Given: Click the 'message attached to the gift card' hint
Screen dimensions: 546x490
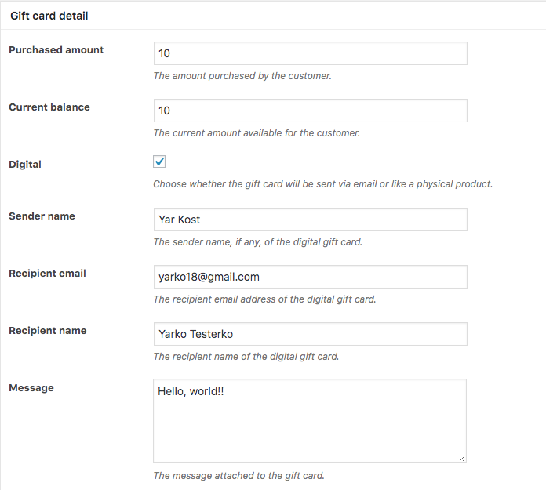Looking at the screenshot, I should [x=238, y=475].
